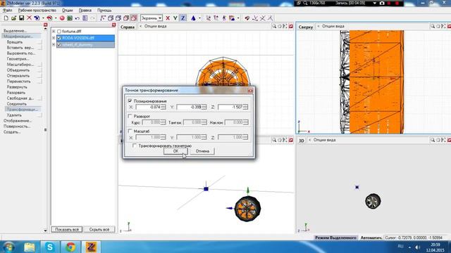This screenshot has width=451, height=253.
Task: Select the highlighted selection-mode cube icon
Action: [134, 18]
